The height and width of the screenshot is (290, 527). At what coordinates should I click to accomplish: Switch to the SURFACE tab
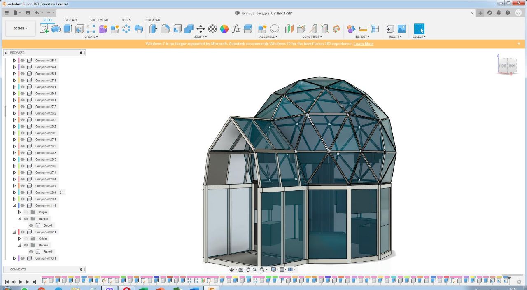[x=71, y=20]
